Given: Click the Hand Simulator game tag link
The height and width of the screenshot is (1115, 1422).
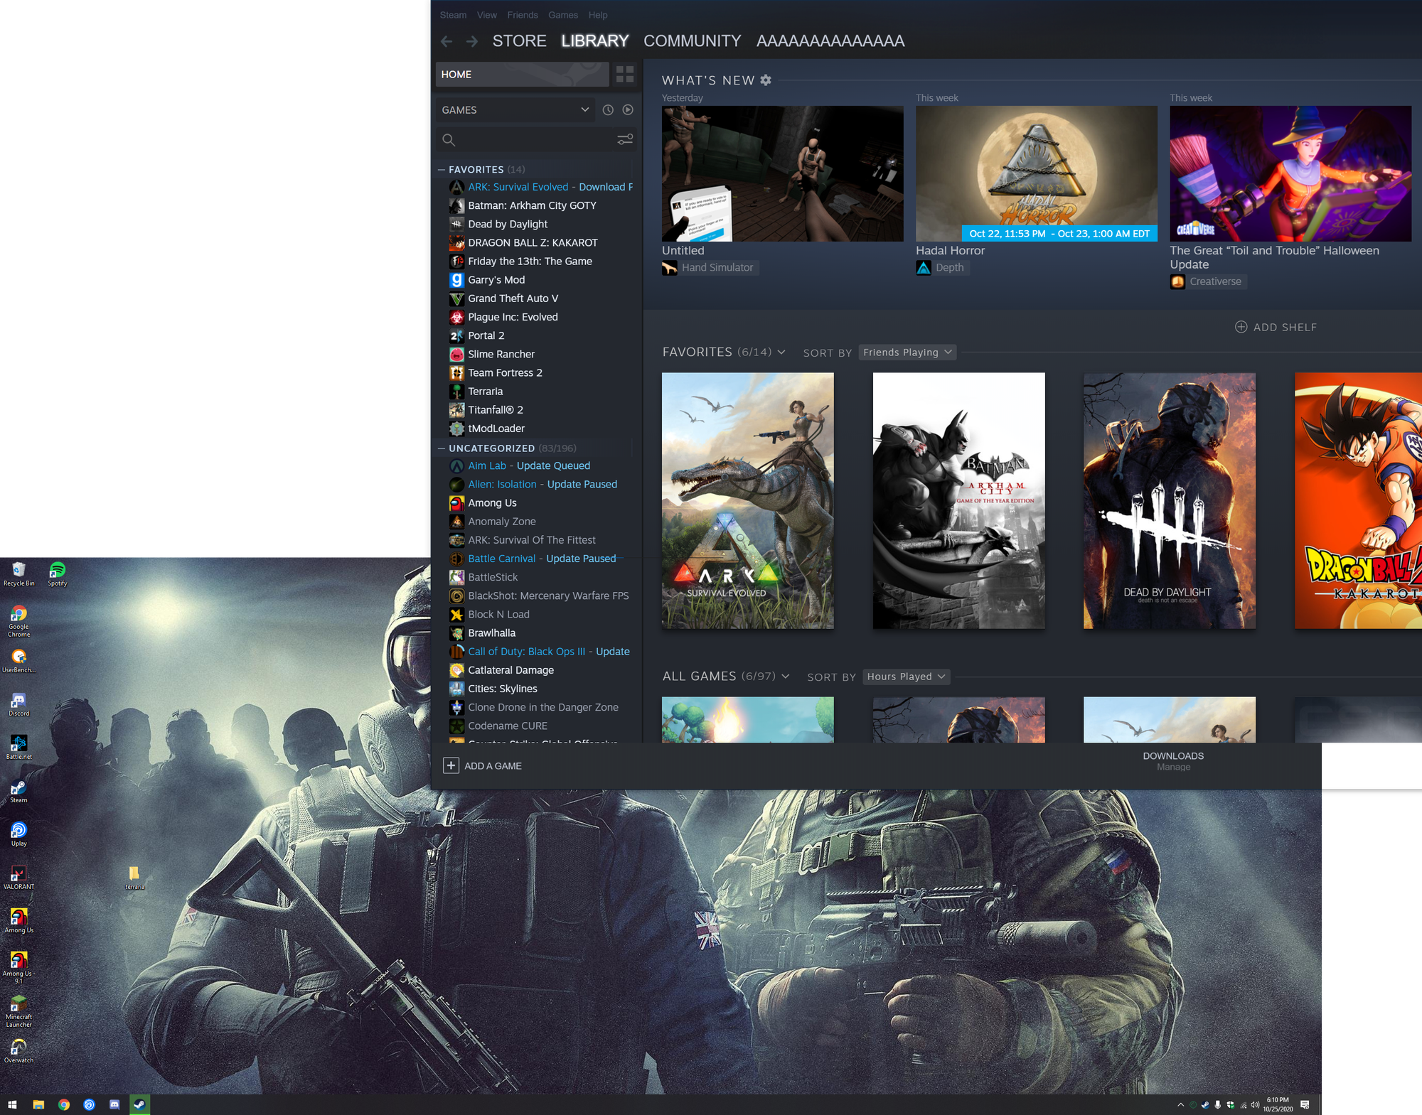Looking at the screenshot, I should [710, 267].
